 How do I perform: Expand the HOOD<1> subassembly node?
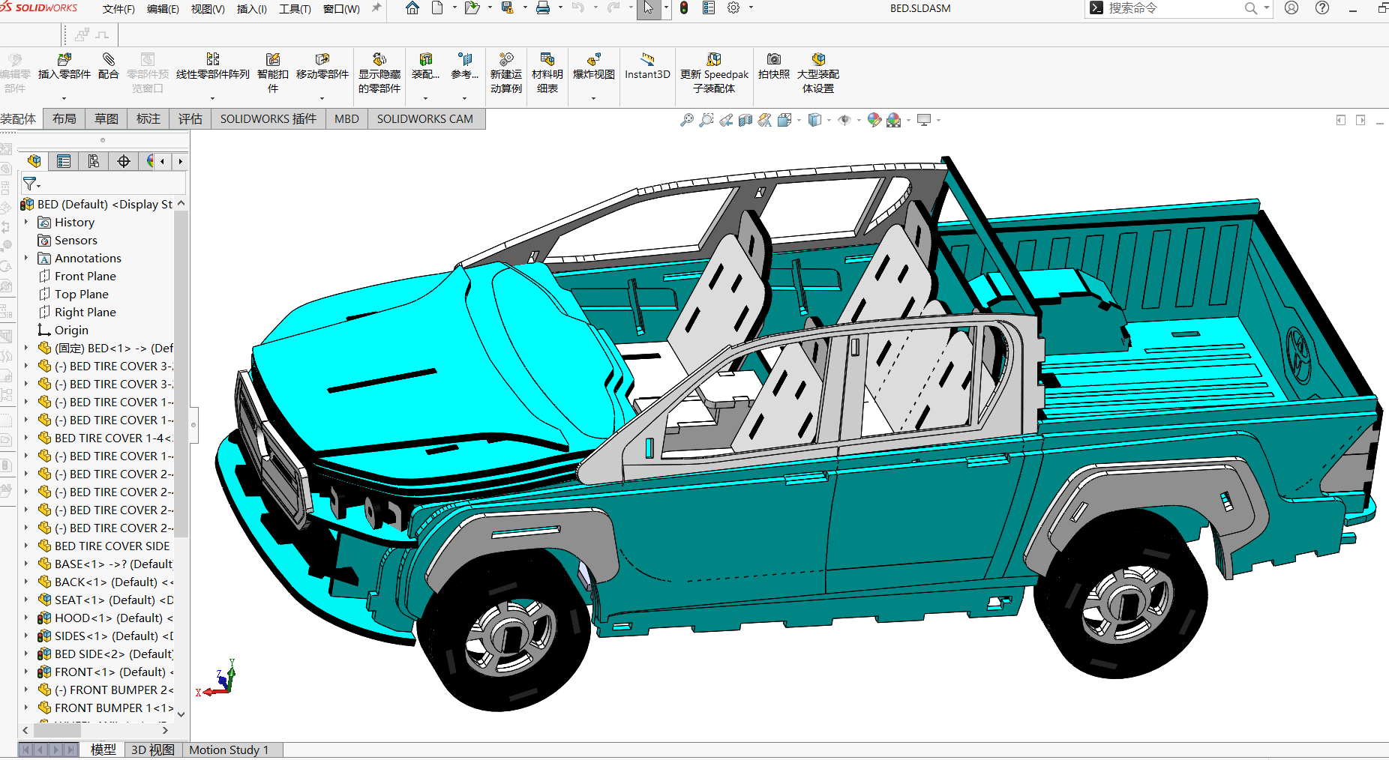26,618
